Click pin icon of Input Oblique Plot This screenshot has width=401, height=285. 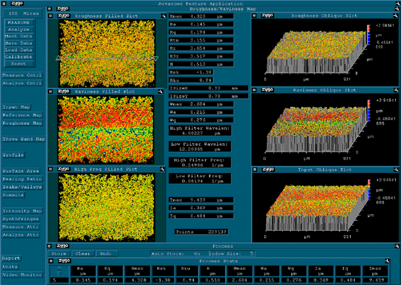[396, 170]
